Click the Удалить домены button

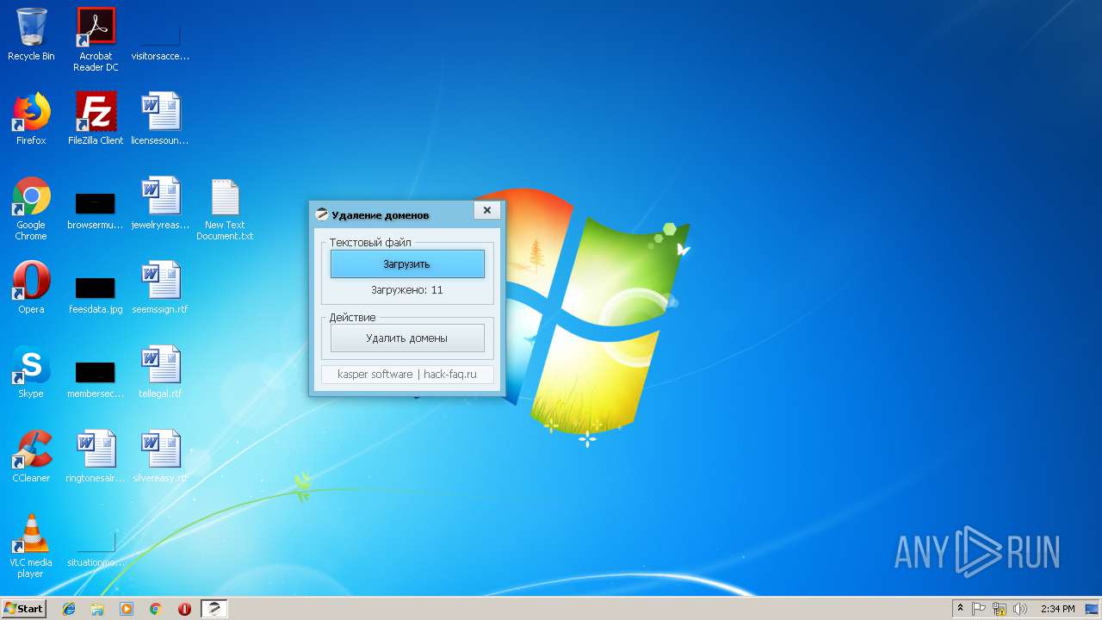point(407,338)
